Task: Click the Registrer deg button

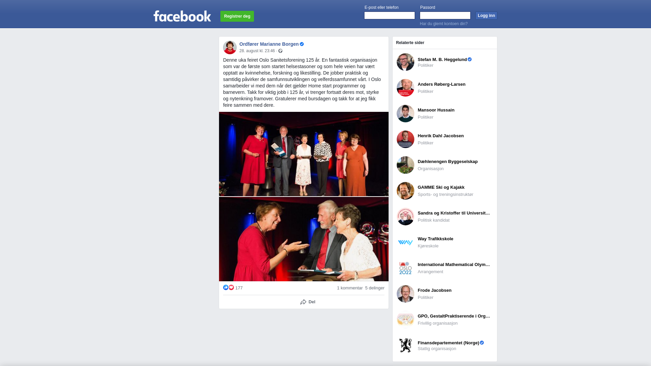Action: [237, 16]
